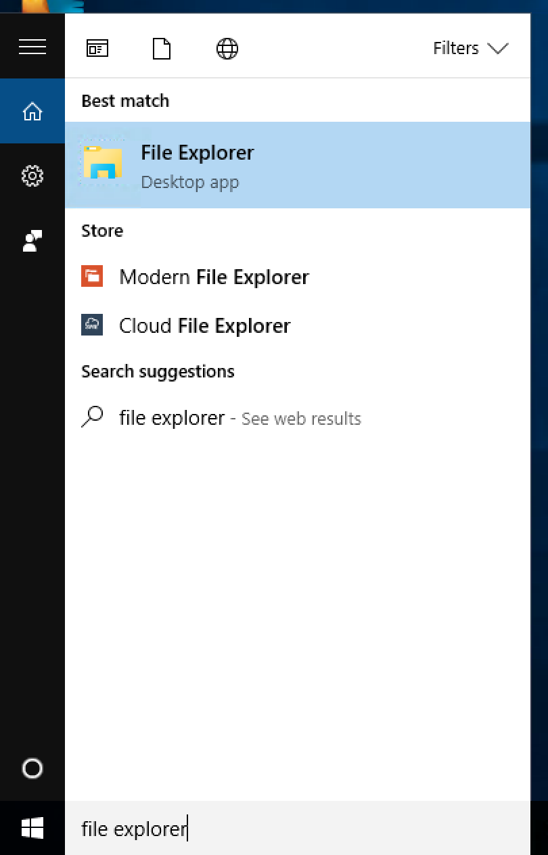Open the feedback person icon

32,241
